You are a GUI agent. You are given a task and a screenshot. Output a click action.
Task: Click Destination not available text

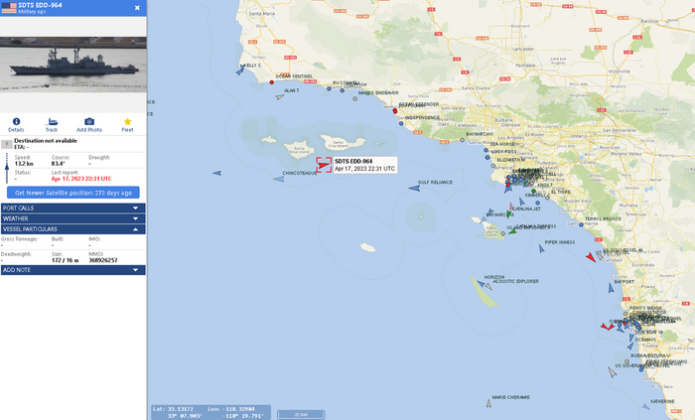pyautogui.click(x=46, y=140)
